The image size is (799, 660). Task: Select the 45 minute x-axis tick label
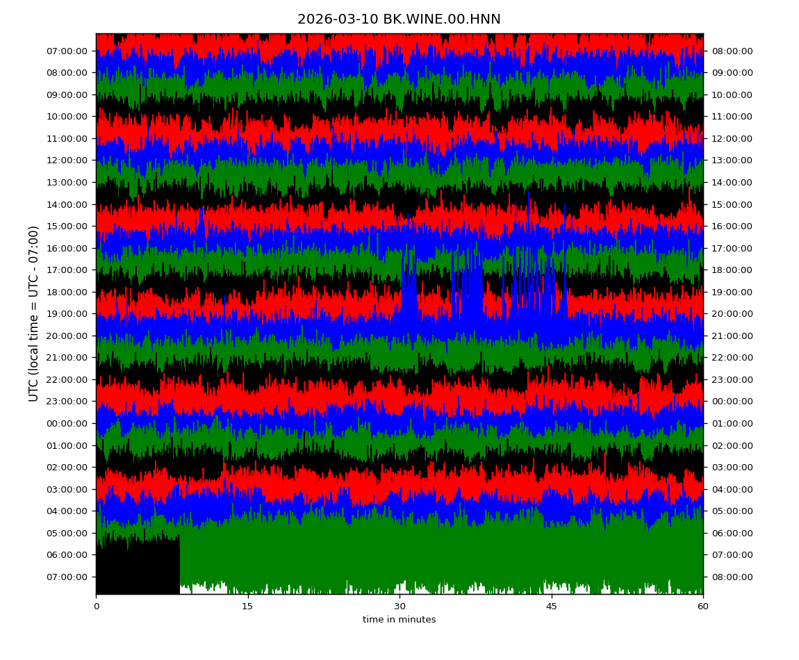tap(552, 607)
